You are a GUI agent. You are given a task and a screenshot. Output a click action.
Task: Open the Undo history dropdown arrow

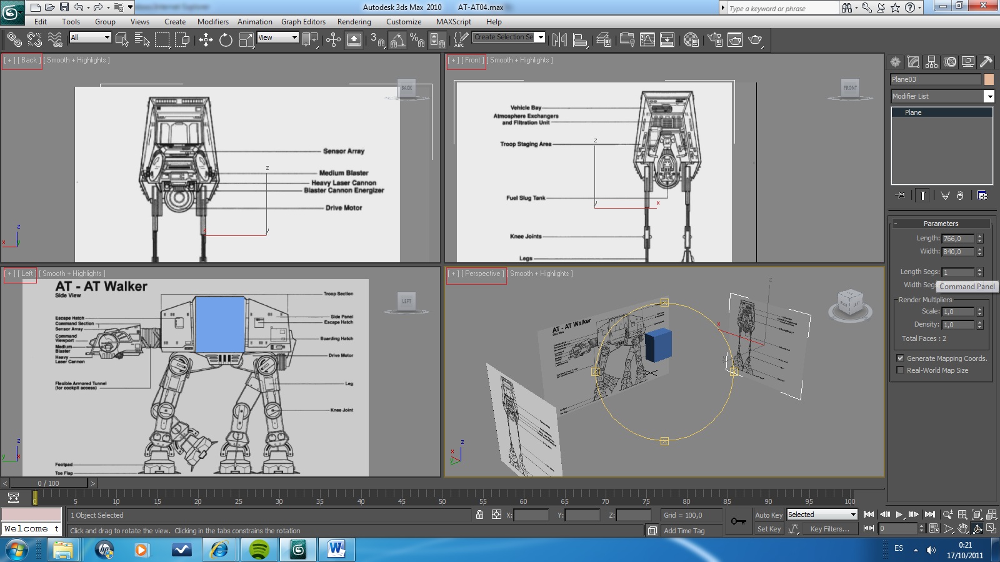[x=88, y=7]
